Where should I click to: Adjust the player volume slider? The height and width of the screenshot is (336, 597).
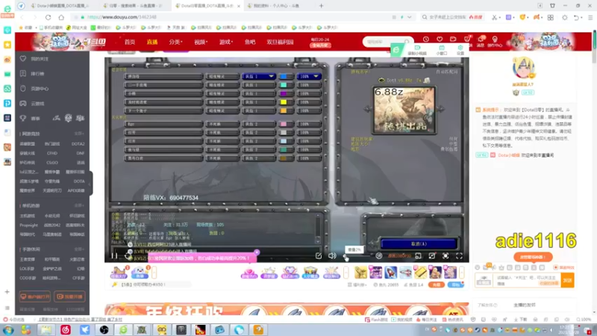(356, 257)
